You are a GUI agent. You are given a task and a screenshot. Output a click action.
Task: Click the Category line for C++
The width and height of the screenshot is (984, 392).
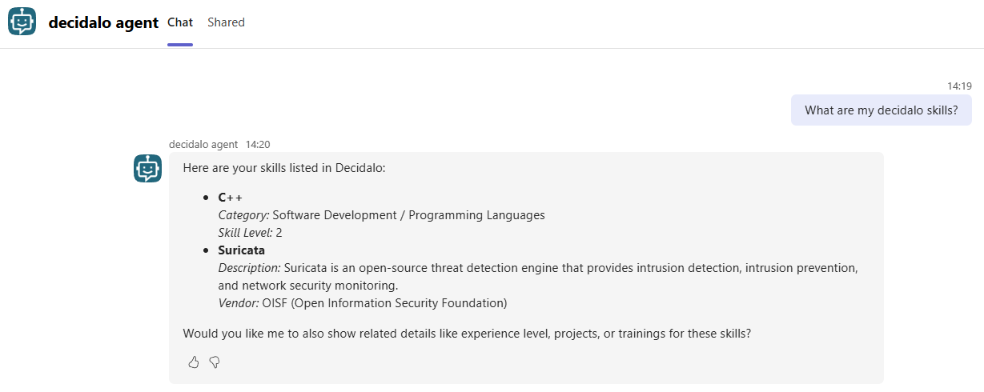pyautogui.click(x=381, y=215)
